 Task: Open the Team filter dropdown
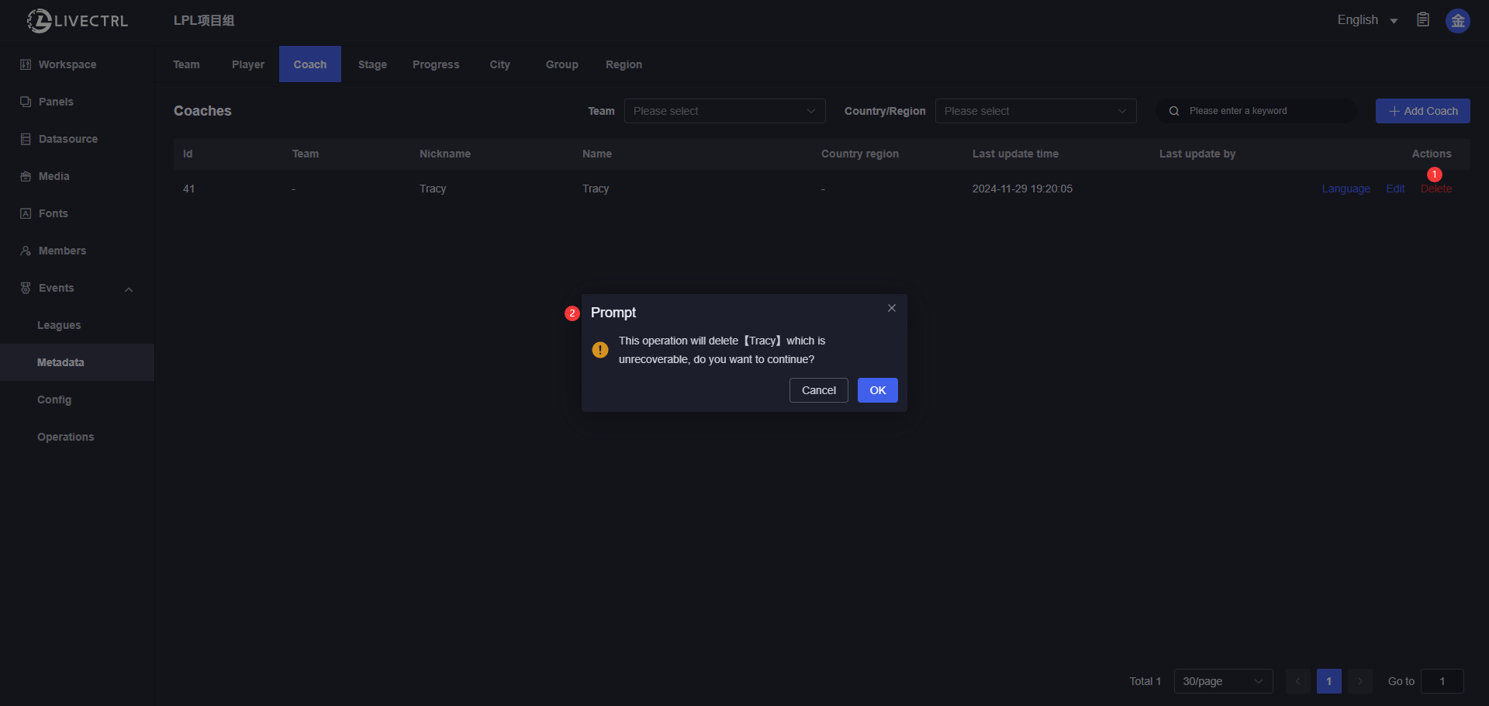[724, 111]
